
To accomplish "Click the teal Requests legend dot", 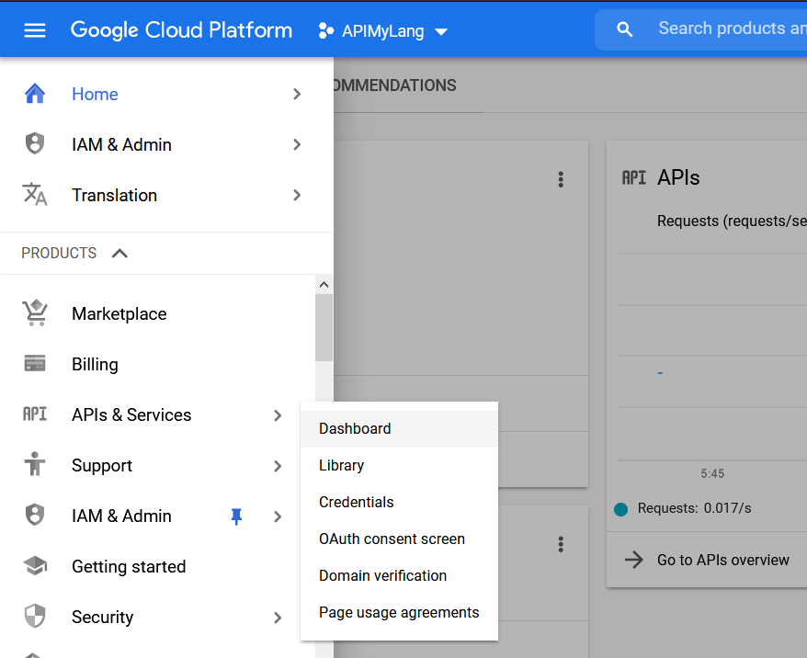I will point(620,509).
